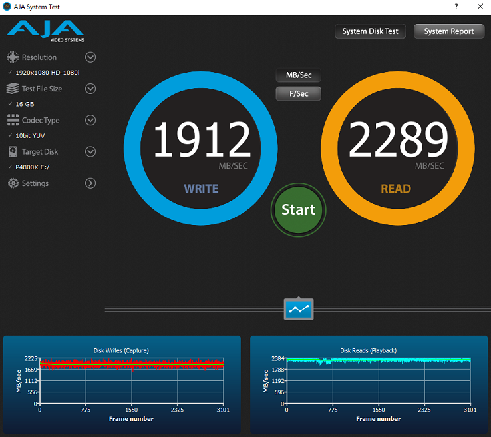Image resolution: width=491 pixels, height=437 pixels.
Task: Click the AJA System Test title bar icon
Action: coord(6,7)
